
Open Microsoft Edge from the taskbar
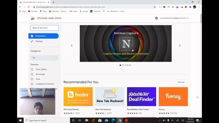coord(113,120)
